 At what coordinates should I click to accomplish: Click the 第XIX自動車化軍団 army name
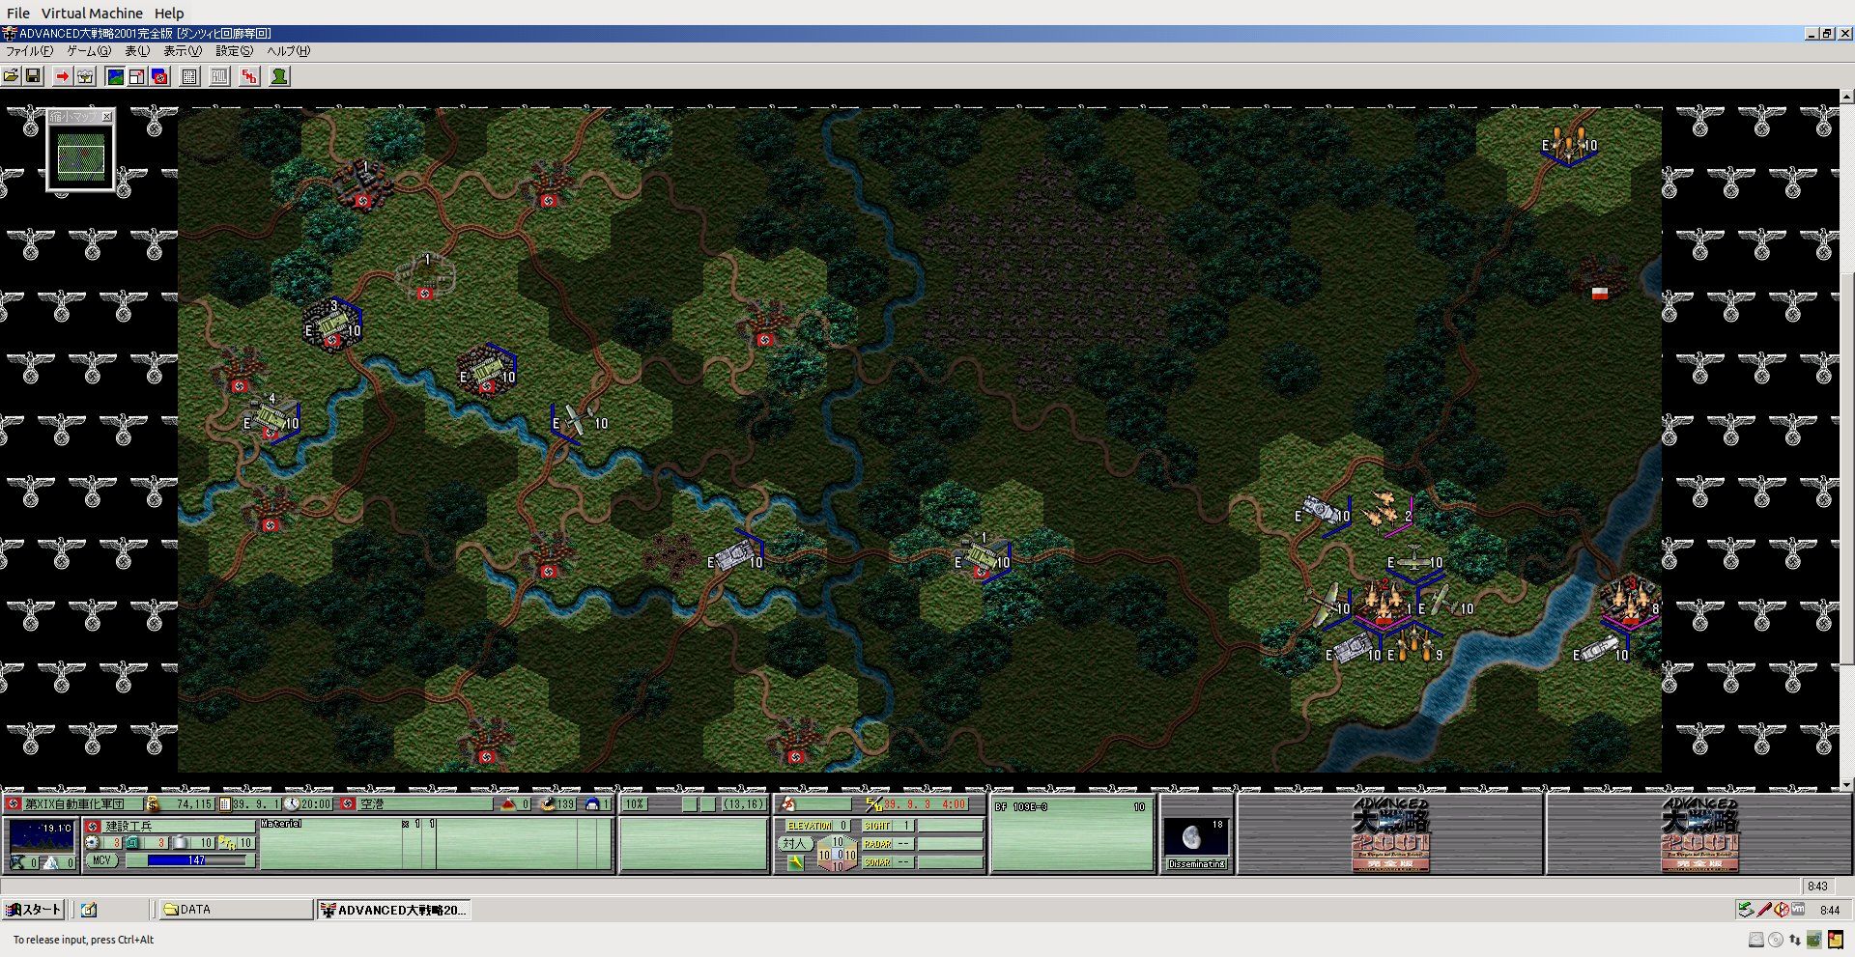74,803
